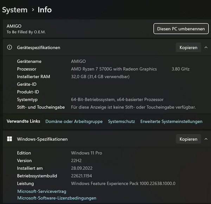Click the Geräte-ID label
The height and width of the screenshot is (204, 211).
click(27, 84)
